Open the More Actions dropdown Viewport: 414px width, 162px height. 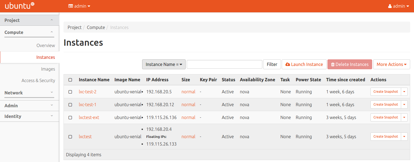point(392,64)
